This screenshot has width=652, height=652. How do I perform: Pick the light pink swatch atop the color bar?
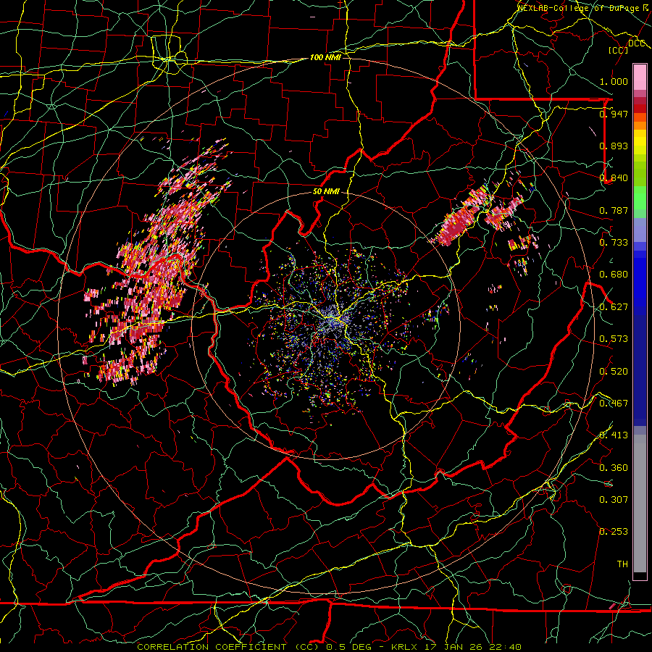[x=640, y=77]
